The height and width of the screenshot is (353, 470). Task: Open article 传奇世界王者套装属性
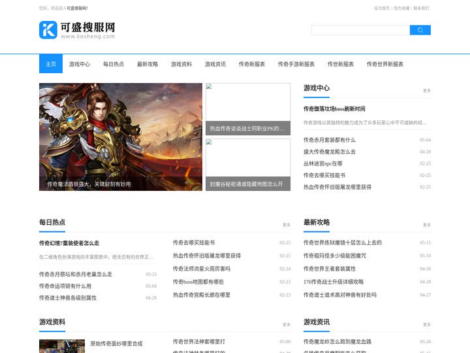click(x=329, y=269)
